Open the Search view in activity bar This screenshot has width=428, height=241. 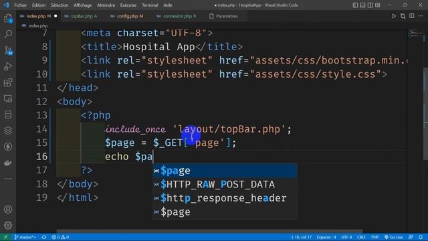click(8, 34)
